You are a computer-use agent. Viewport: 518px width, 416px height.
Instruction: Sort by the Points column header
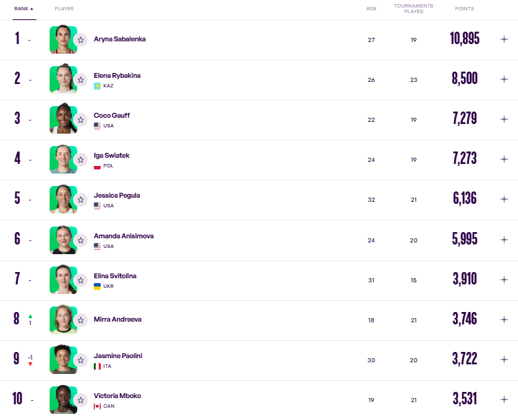click(x=464, y=9)
